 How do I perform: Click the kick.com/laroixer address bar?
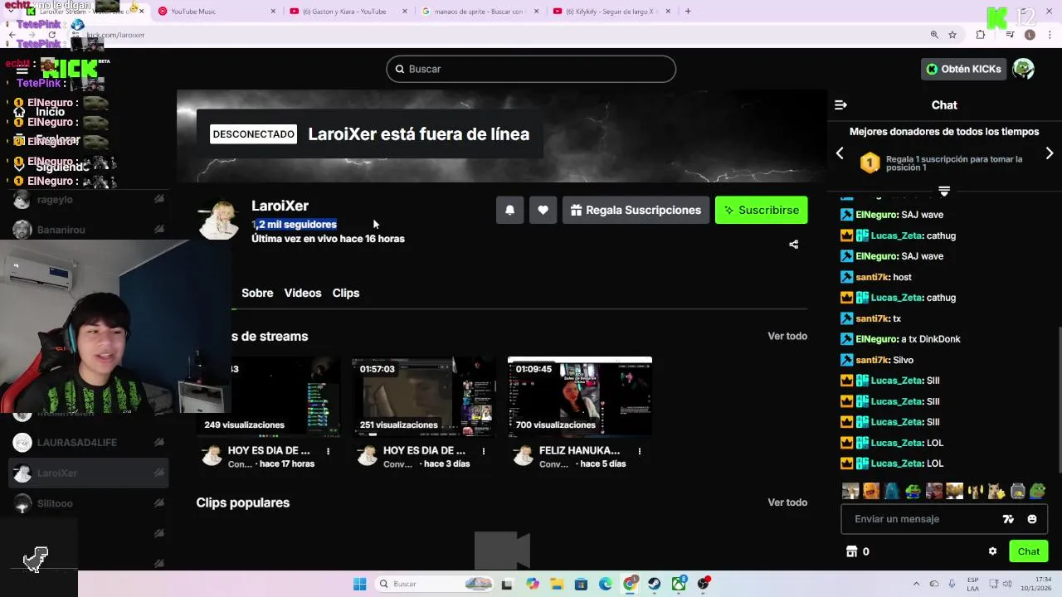[498, 35]
